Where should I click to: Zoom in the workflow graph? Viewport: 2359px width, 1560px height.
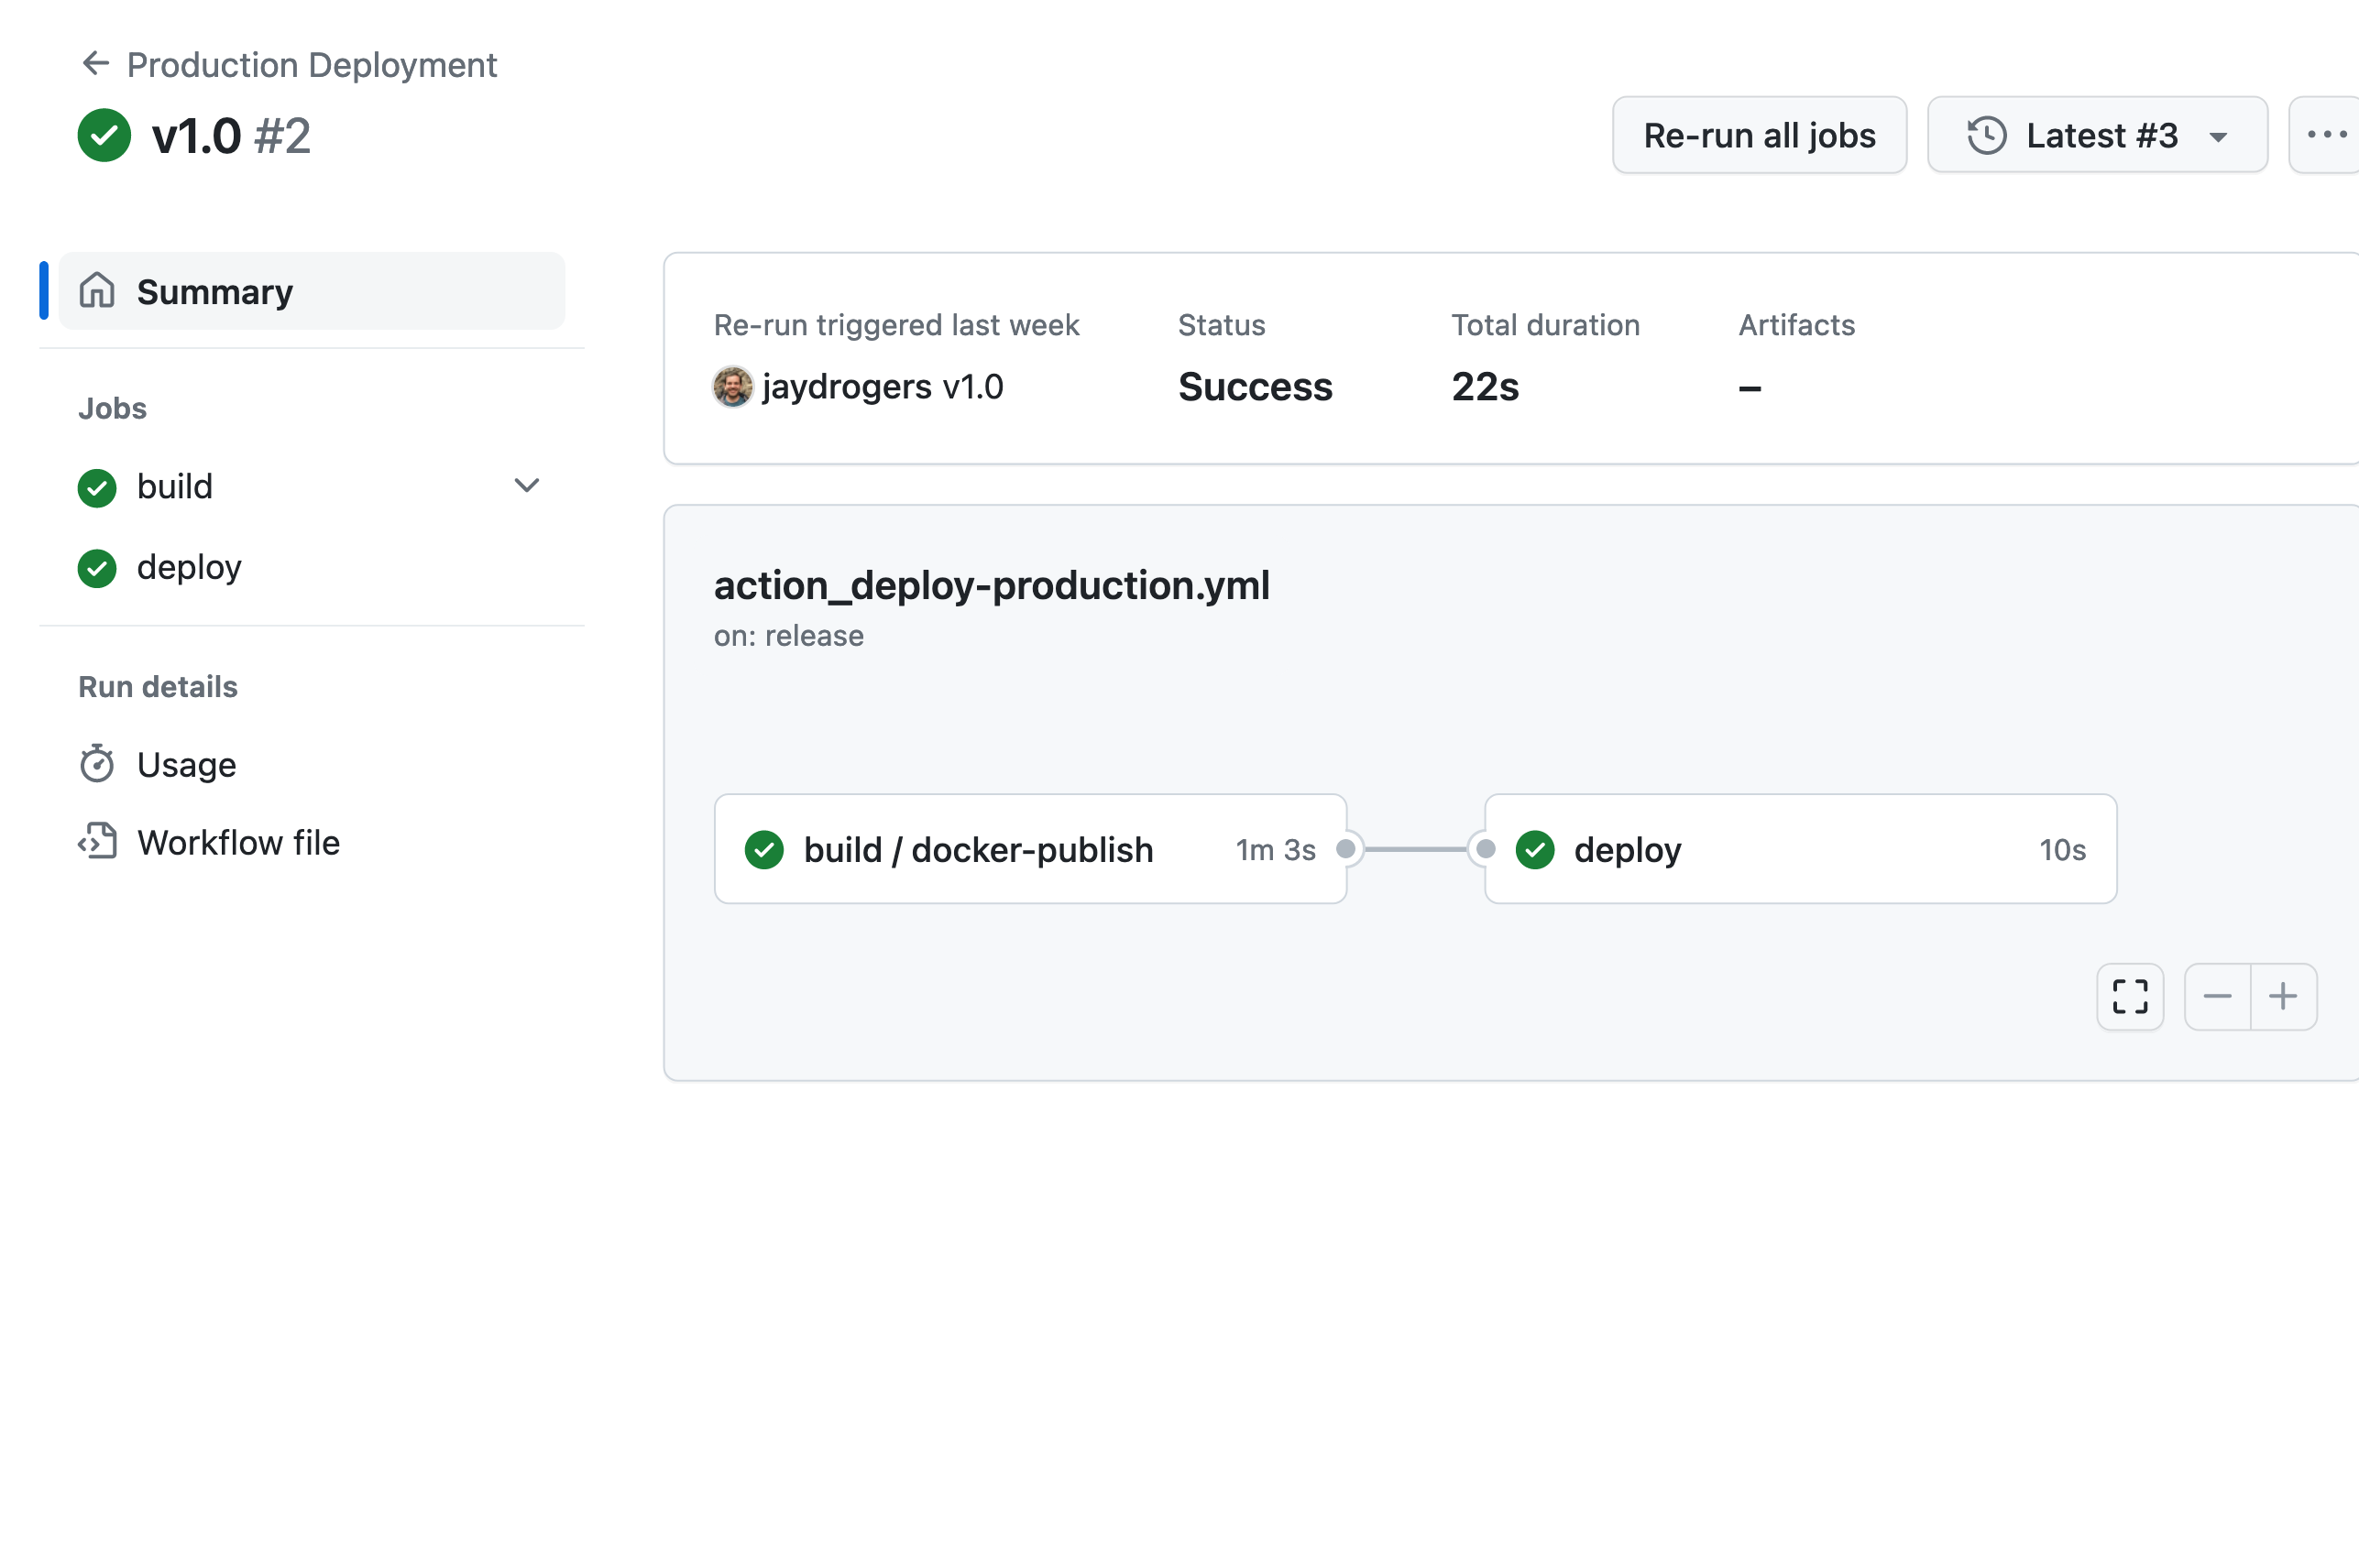coord(2282,996)
